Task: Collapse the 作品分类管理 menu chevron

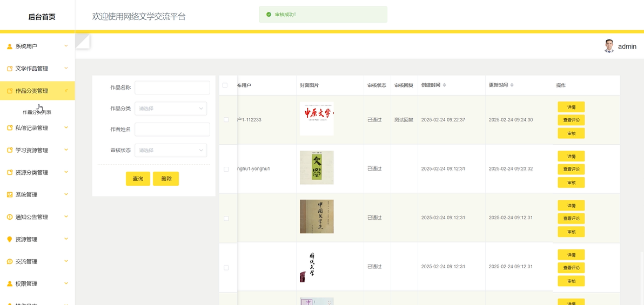Action: [x=66, y=91]
